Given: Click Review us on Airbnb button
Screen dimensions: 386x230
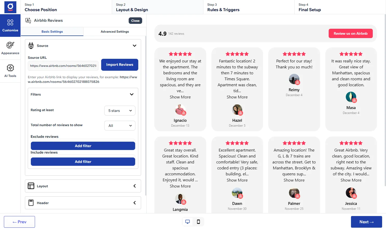Looking at the screenshot, I should (x=351, y=33).
